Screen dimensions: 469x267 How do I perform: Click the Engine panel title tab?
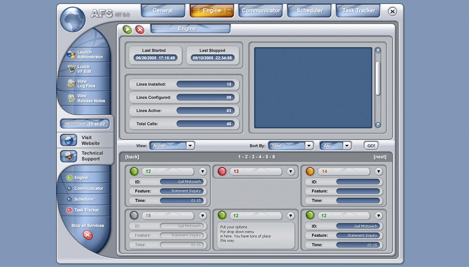191,28
